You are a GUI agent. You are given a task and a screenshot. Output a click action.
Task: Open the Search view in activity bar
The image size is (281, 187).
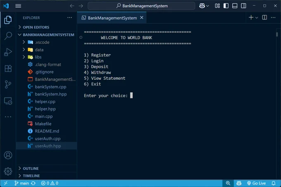pos(8,36)
